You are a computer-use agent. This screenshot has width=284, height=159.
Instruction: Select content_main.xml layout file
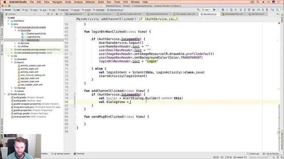[x=30, y=81]
